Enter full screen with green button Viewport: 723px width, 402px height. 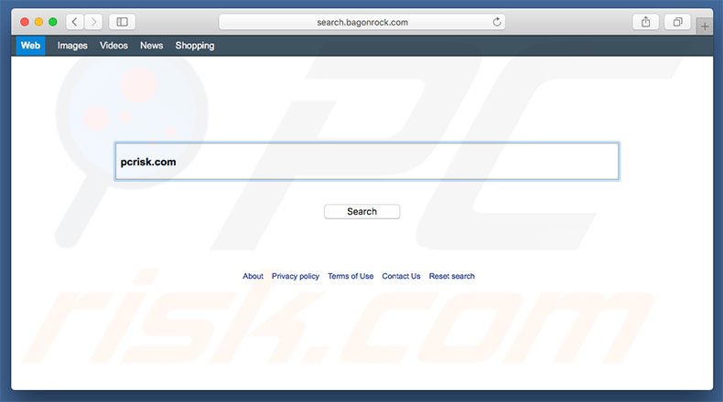[53, 22]
